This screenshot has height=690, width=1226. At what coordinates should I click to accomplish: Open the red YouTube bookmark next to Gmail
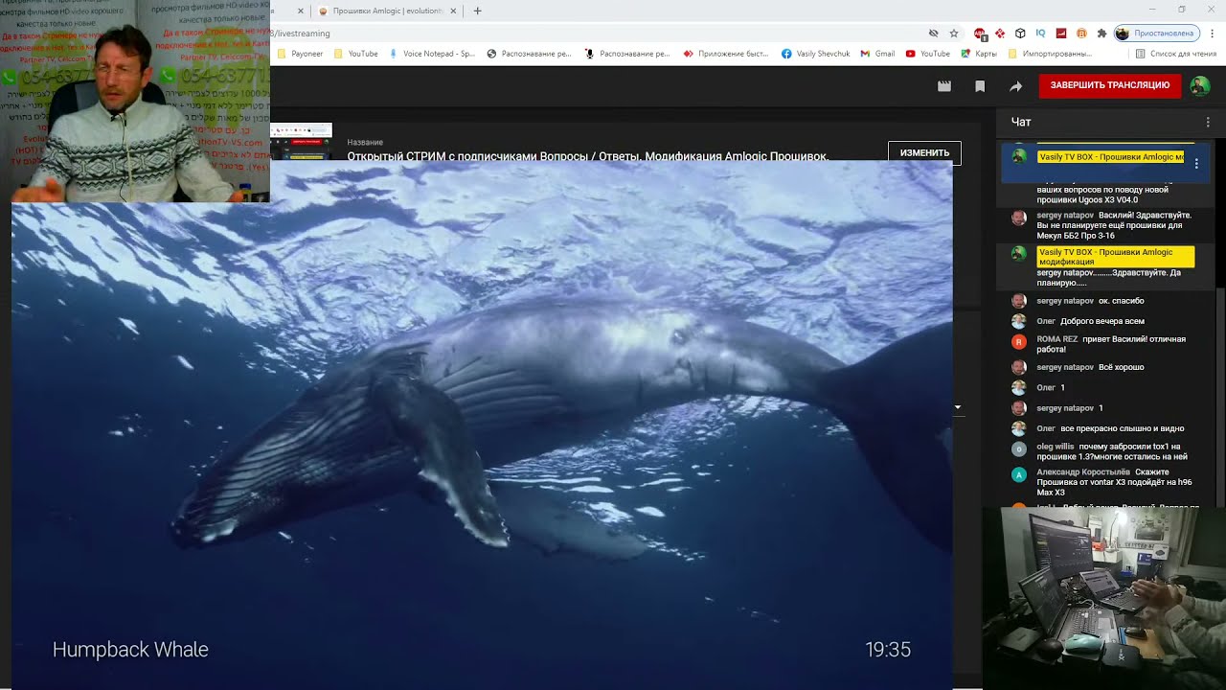pos(927,54)
